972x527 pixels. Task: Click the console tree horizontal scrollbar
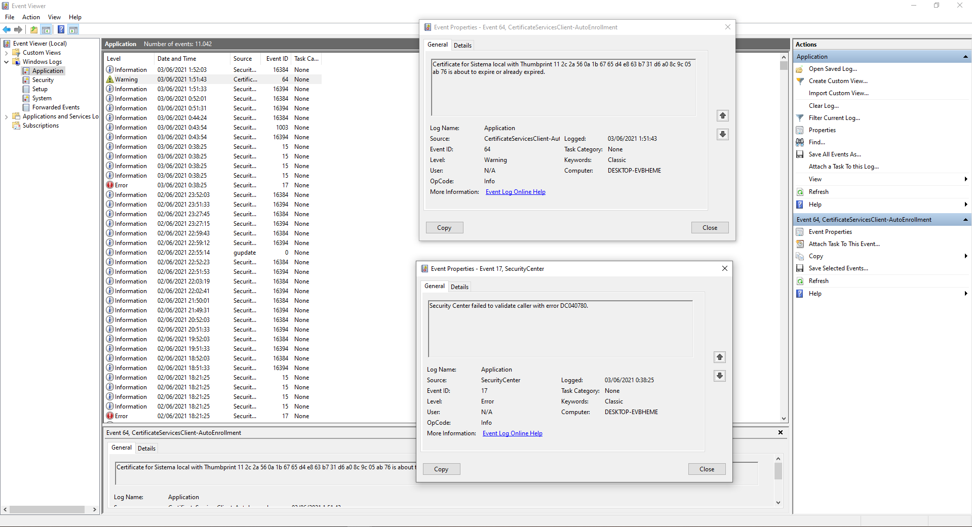click(x=47, y=509)
